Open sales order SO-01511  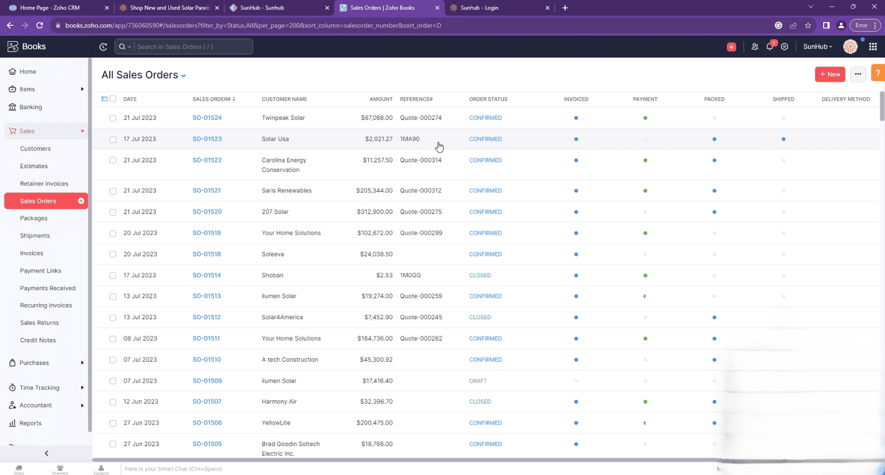206,338
